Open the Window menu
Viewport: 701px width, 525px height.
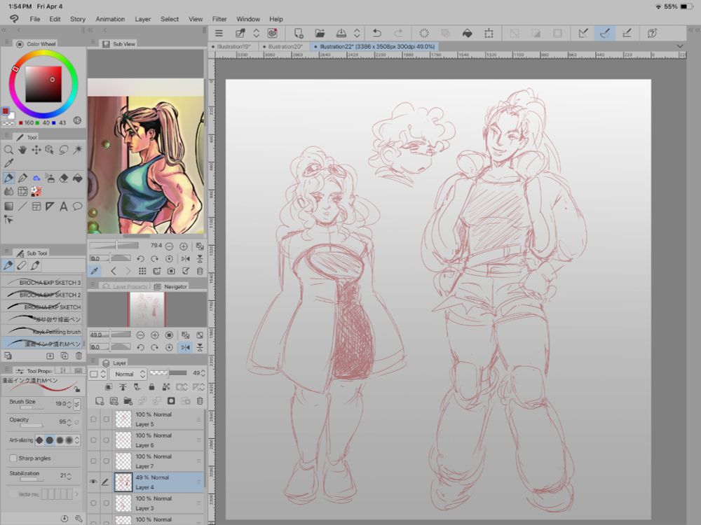248,19
